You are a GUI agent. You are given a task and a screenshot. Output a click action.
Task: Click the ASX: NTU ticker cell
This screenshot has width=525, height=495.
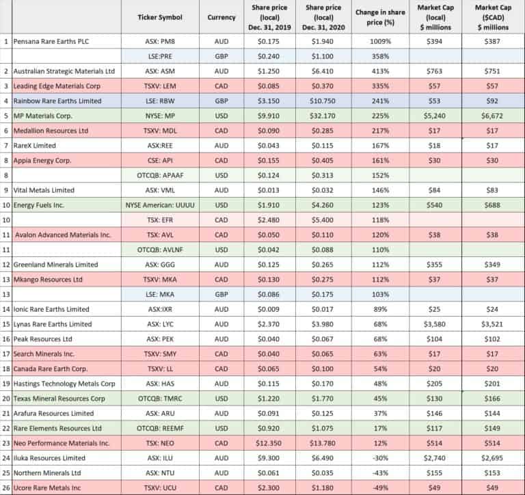[x=160, y=473]
